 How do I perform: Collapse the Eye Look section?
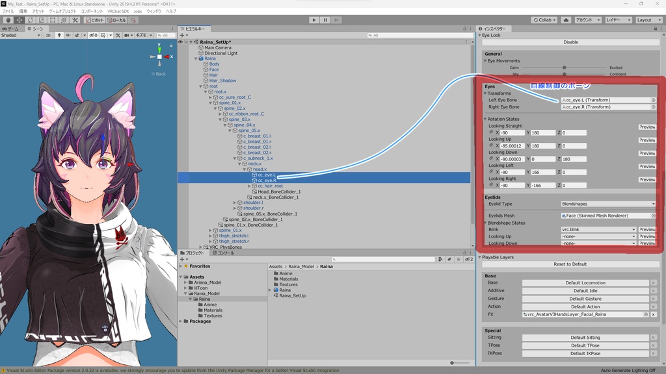point(480,35)
